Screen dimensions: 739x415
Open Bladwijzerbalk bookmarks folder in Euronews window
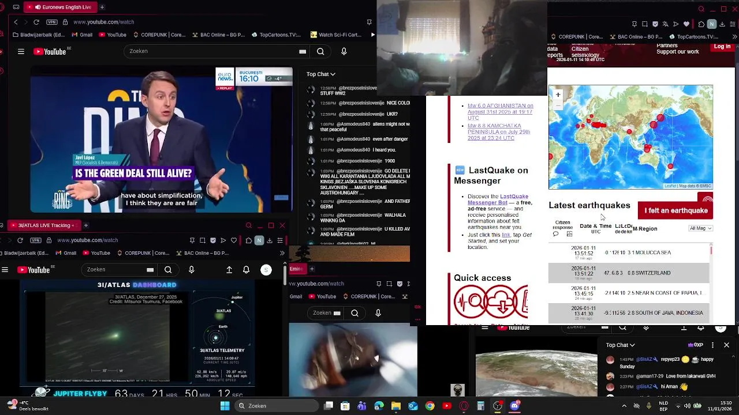point(39,35)
